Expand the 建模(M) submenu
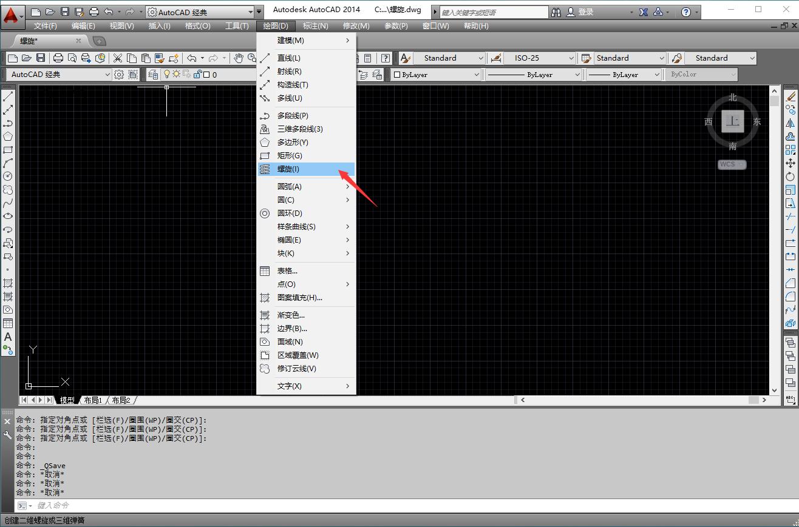The image size is (799, 527). click(x=306, y=40)
